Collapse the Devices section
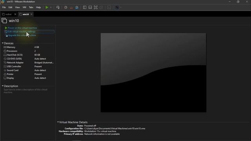 point(3,43)
